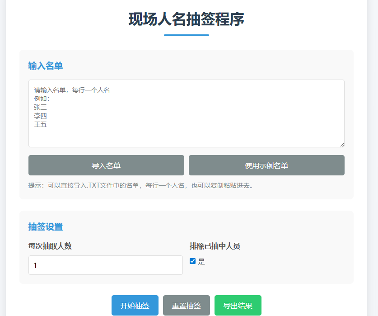Click the 排除已抽中人员 option label
The image size is (378, 316).
click(215, 246)
